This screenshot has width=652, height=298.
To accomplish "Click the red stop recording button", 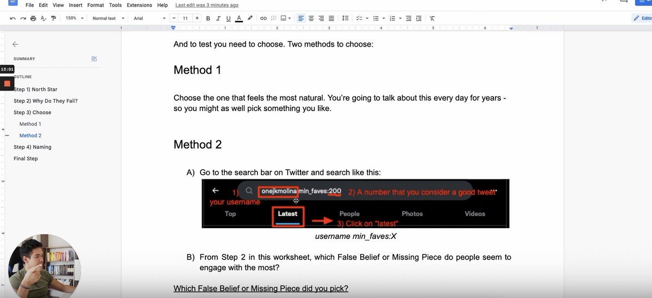I will click(x=7, y=83).
